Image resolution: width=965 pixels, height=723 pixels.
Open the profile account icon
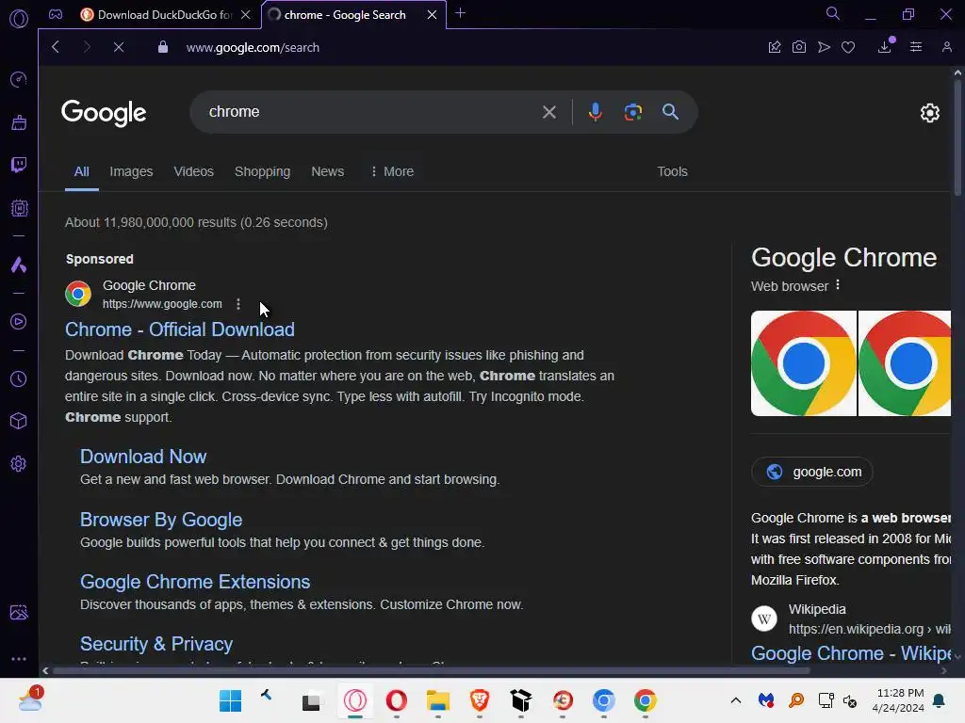pyautogui.click(x=946, y=47)
